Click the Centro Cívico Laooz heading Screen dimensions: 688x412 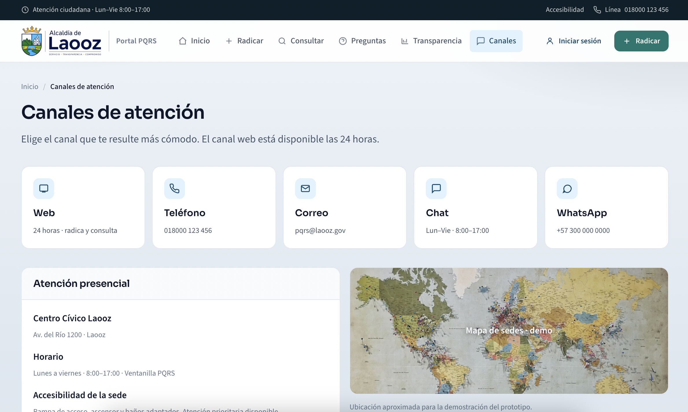click(72, 318)
